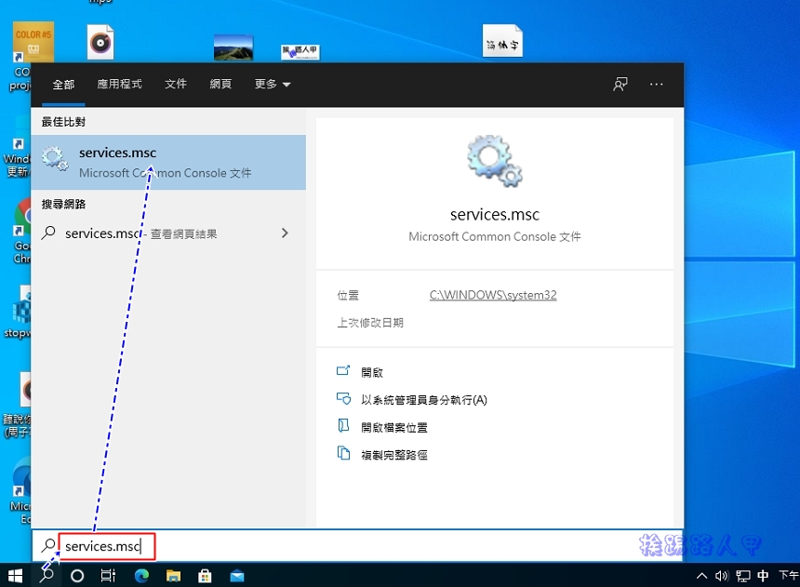Open Microsoft Store from the taskbar
This screenshot has width=800, height=587.
[205, 576]
